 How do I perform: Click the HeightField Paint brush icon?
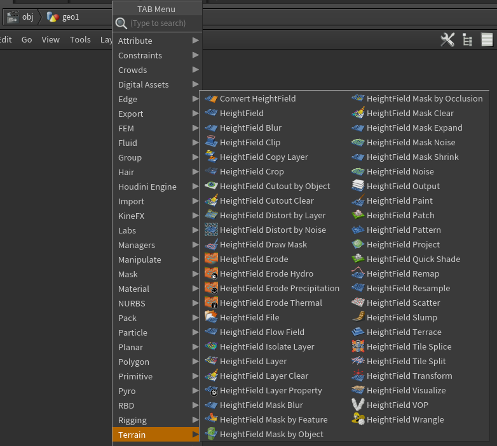[x=358, y=200]
